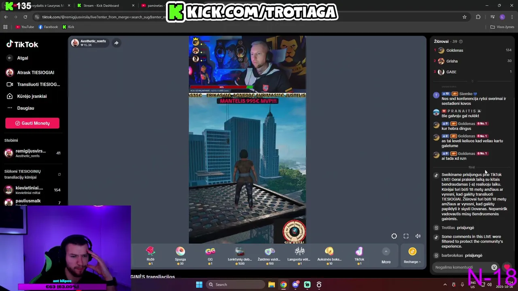Screen dimensions: 518x291
Task: Send the Lenktynių deb... car gift
Action: (240, 256)
